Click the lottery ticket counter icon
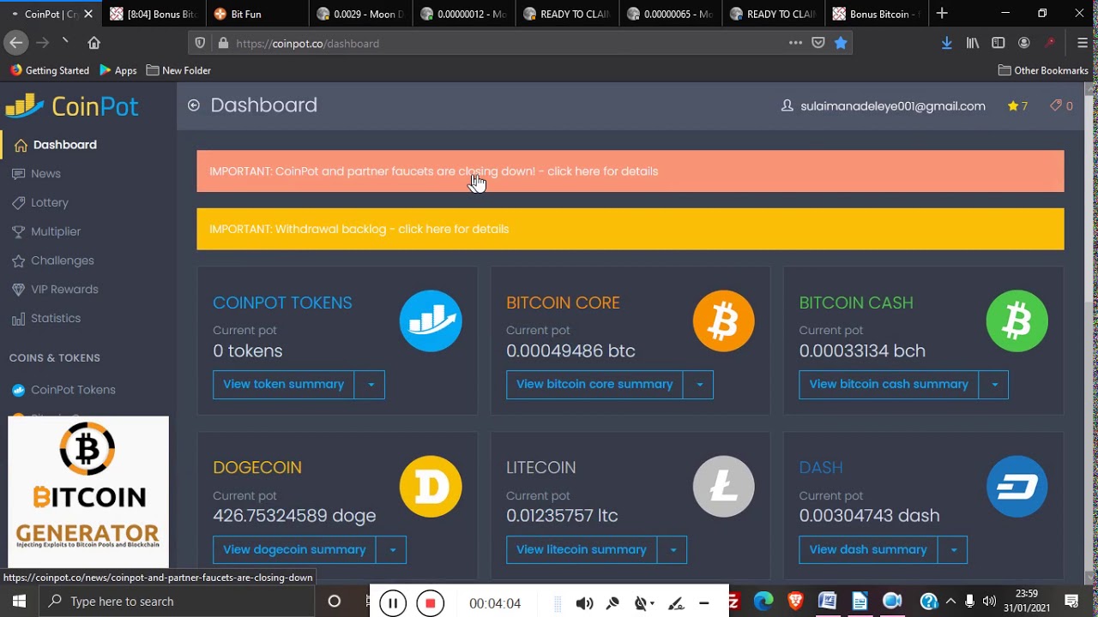This screenshot has width=1098, height=617. pos(1061,106)
